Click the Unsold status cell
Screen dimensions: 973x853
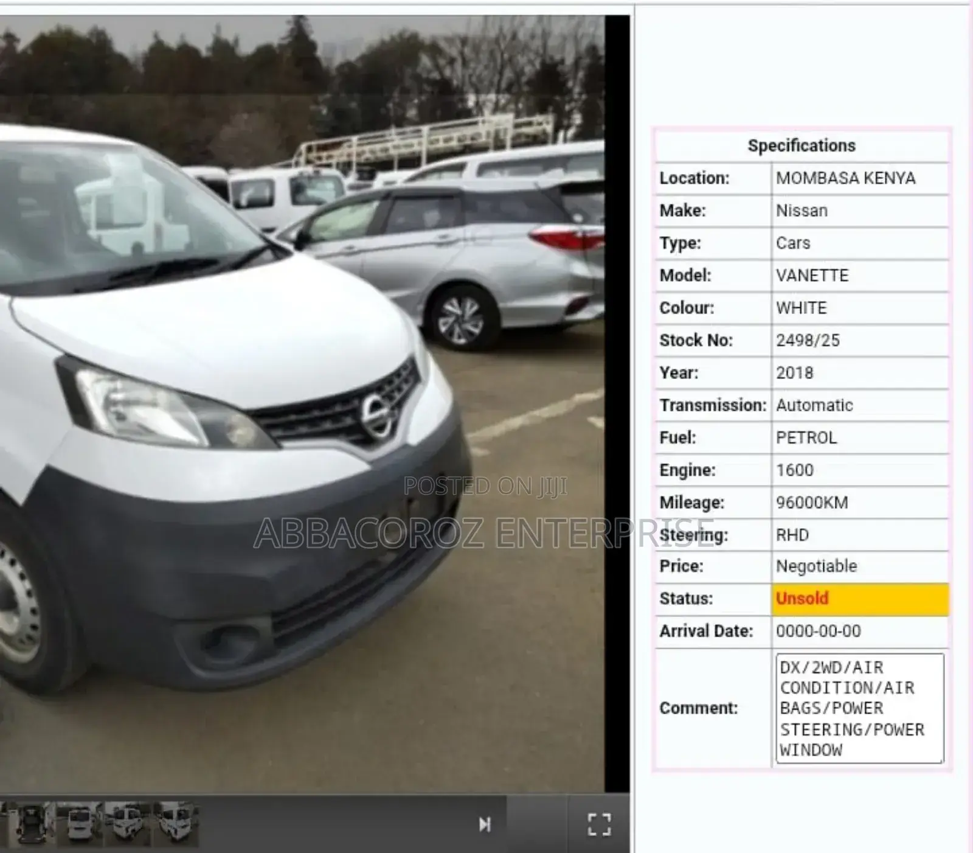(860, 599)
